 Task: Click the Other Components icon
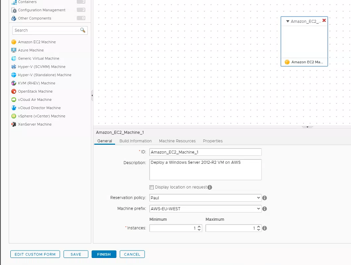point(14,18)
